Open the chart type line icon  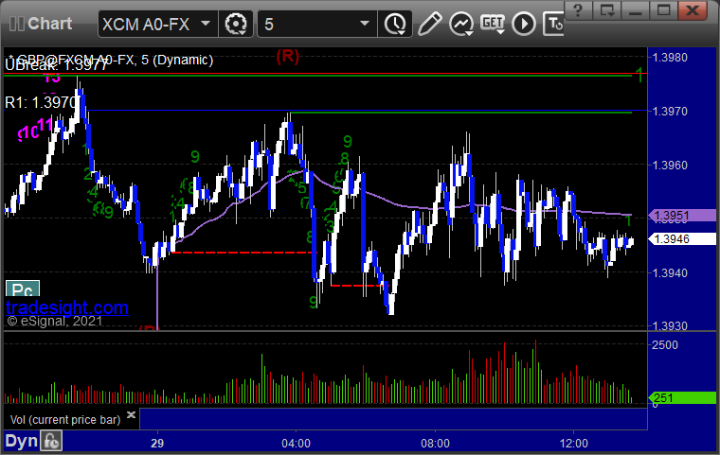click(461, 24)
